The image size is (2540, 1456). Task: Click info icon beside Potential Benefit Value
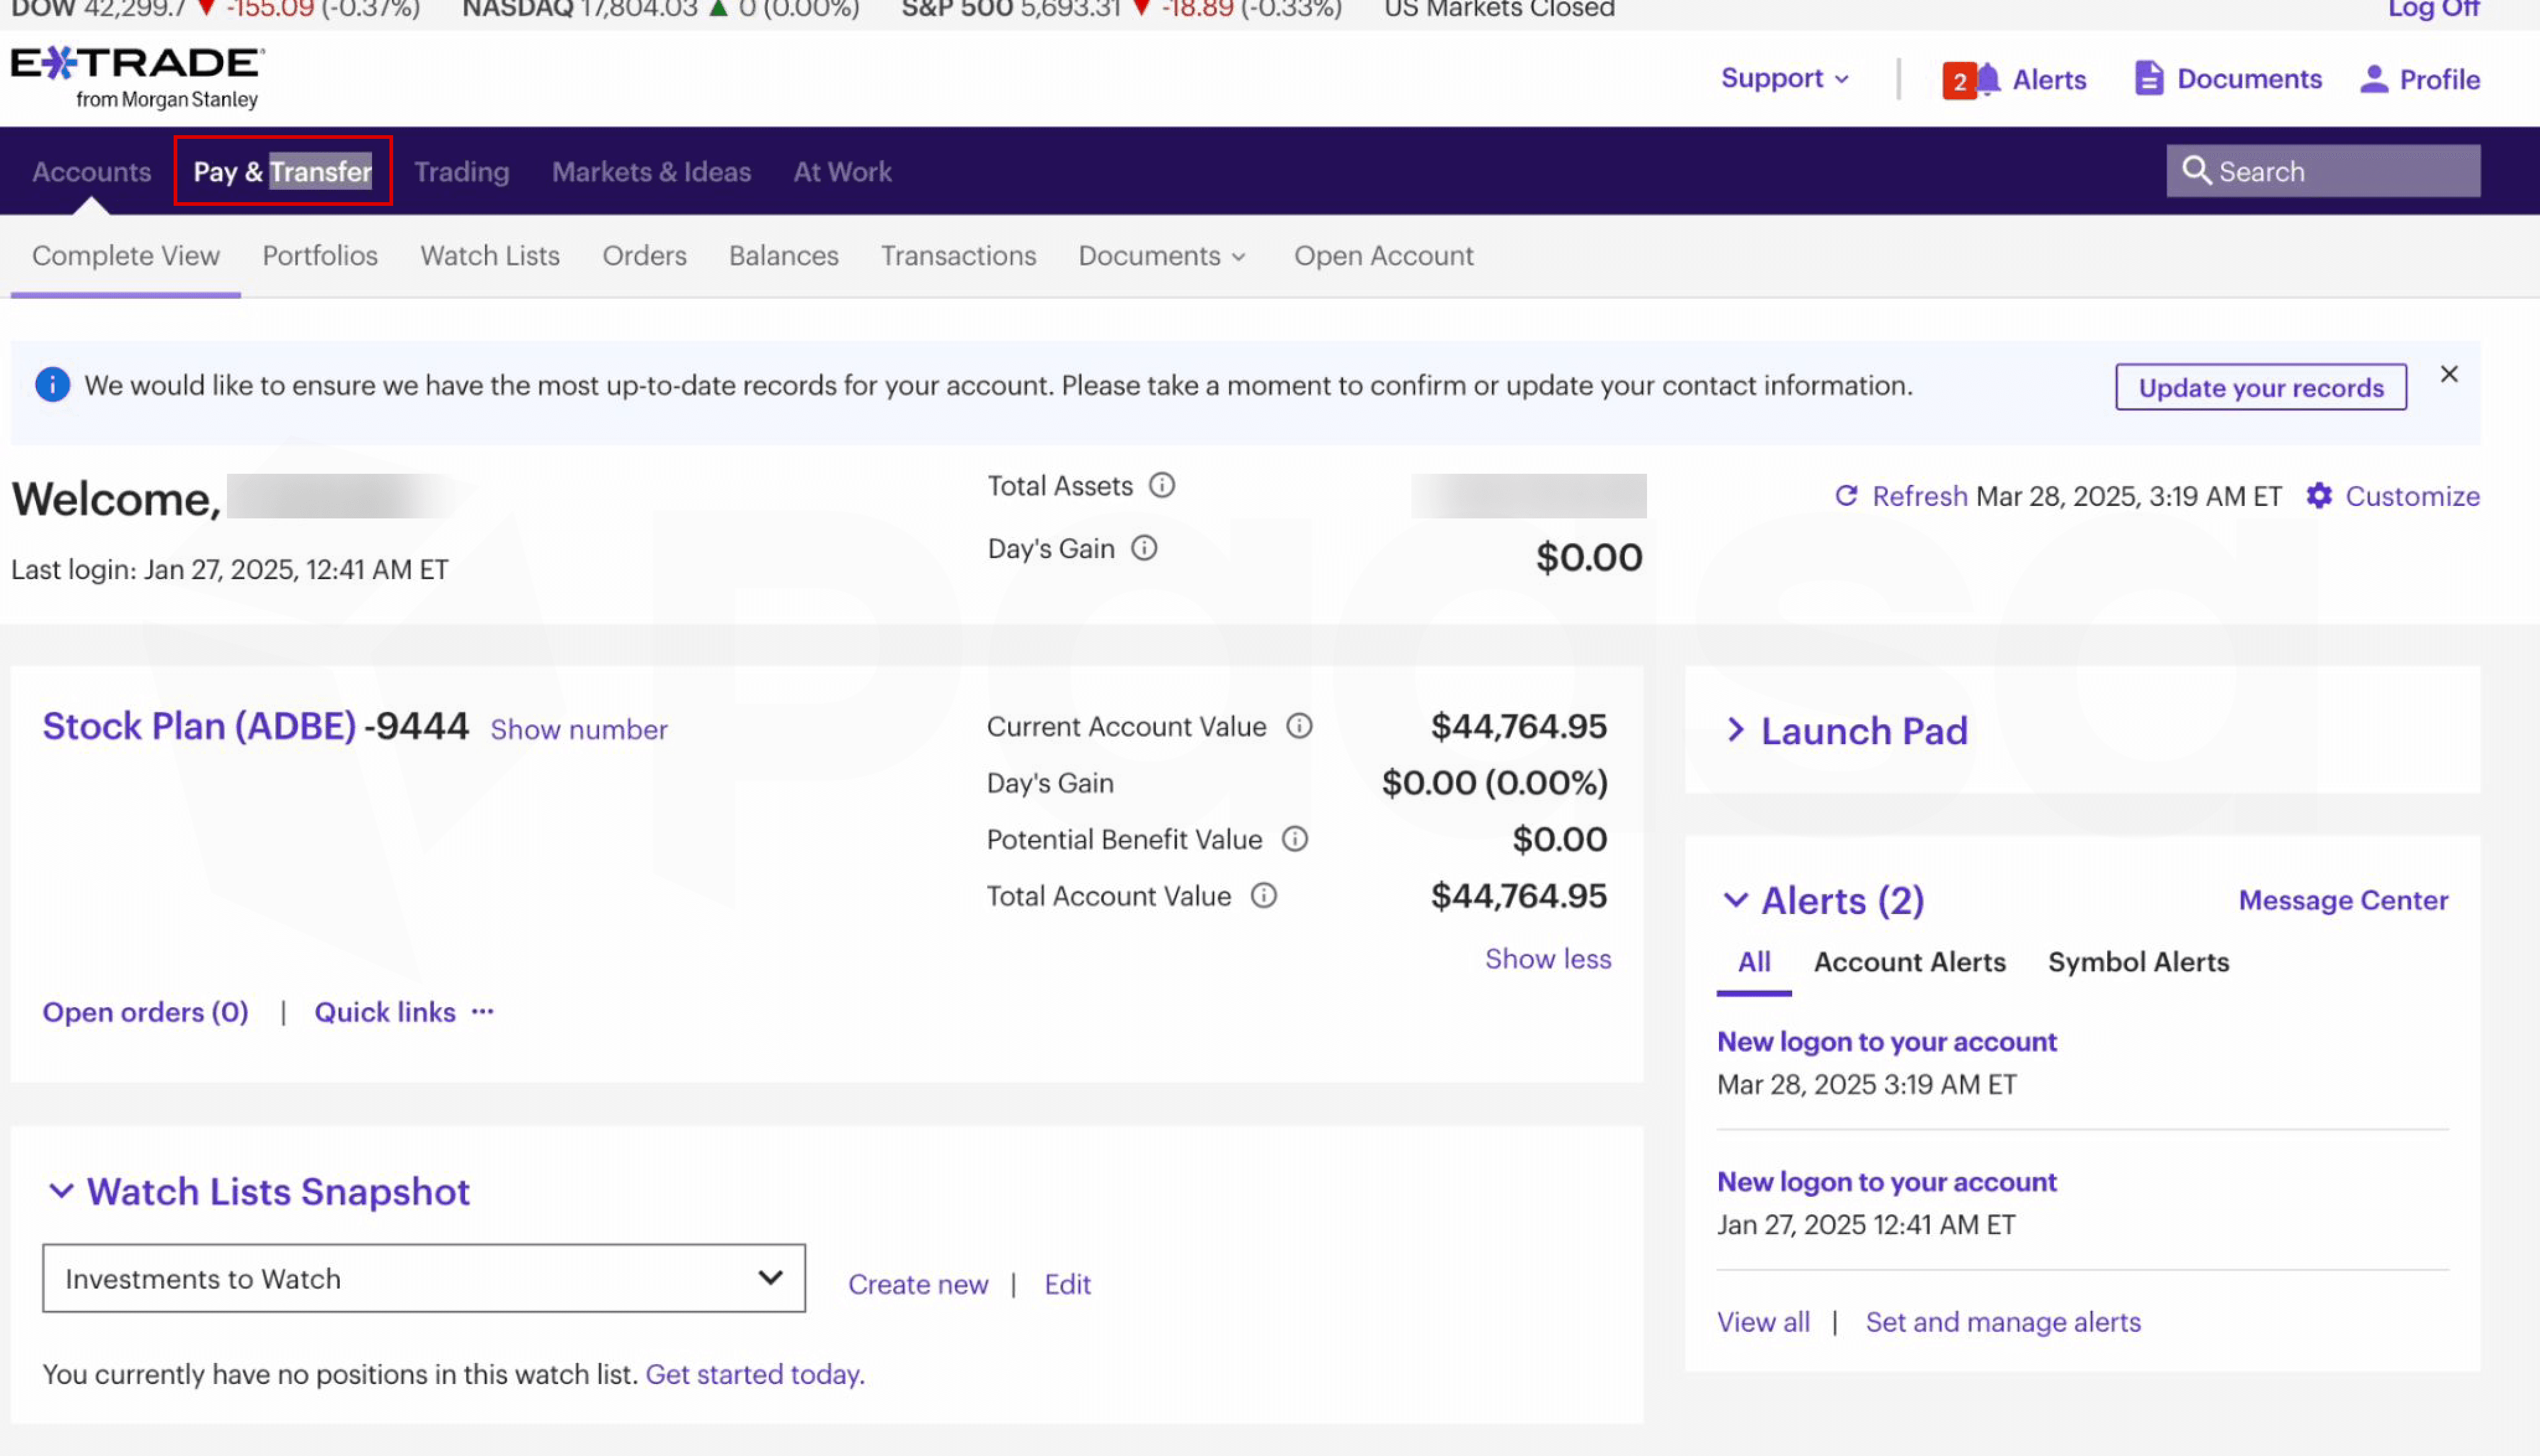1295,840
